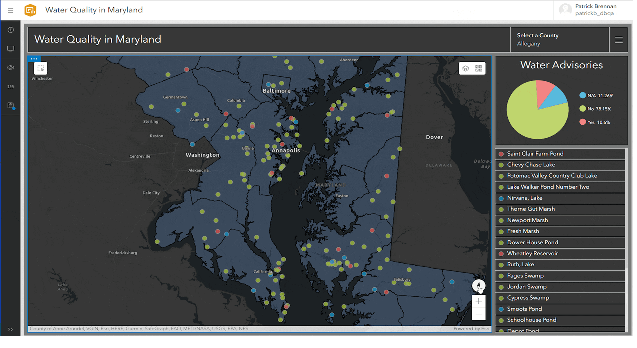This screenshot has width=637, height=348.
Task: Open the view monitor icon in sidebar
Action: point(11,49)
